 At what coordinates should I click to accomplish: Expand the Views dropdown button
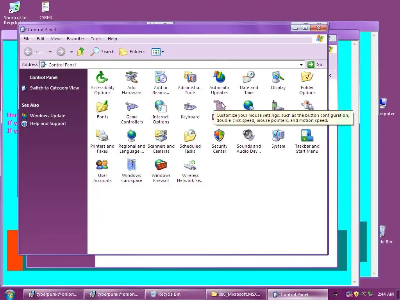coord(163,52)
